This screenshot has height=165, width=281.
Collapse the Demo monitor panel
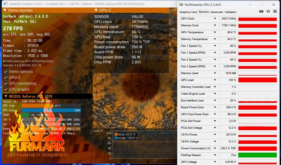(5, 11)
